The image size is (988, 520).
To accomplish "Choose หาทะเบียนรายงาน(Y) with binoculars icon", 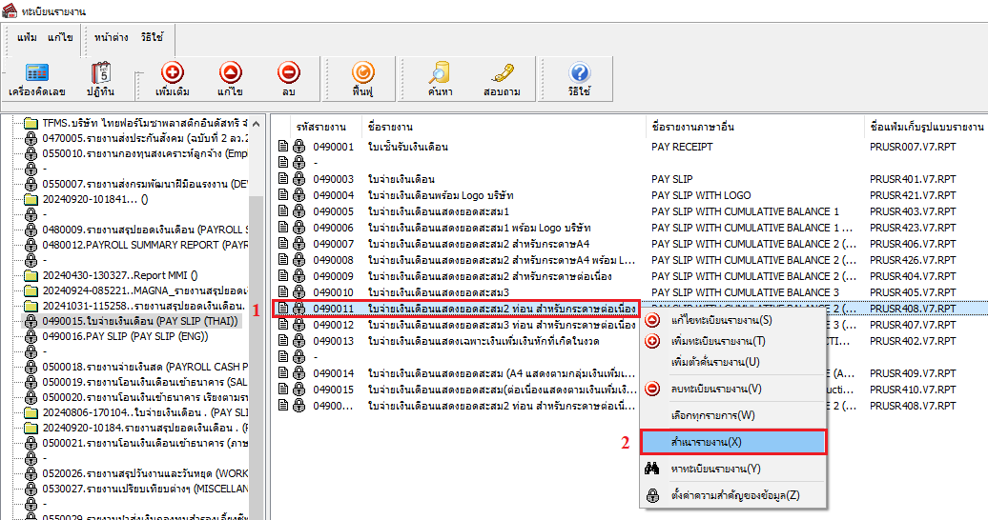I will tap(715, 469).
